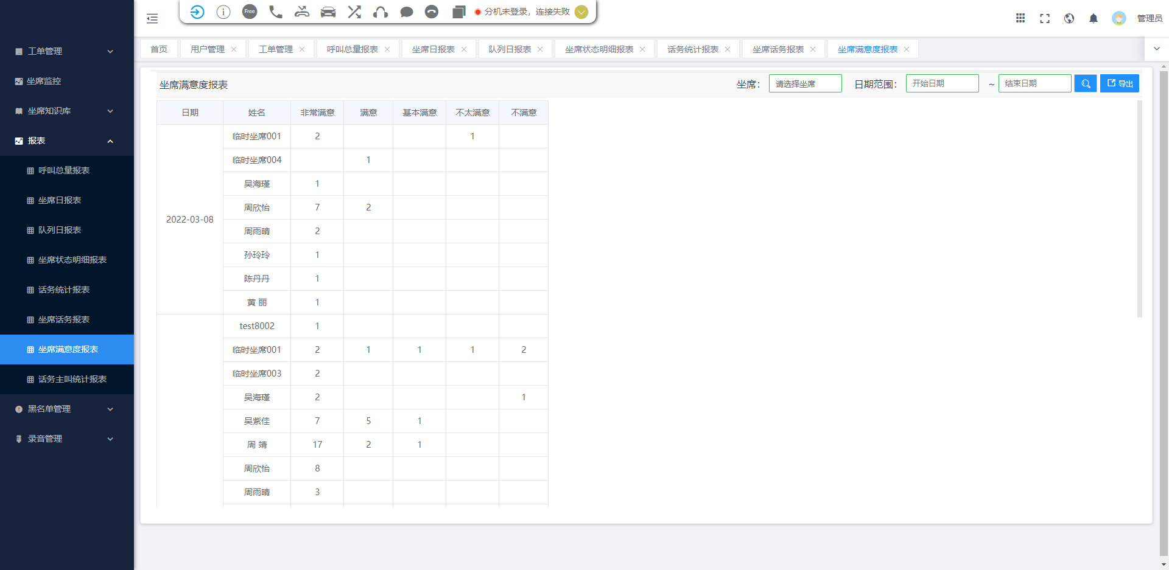Open 坐席监控 in the sidebar

(67, 81)
